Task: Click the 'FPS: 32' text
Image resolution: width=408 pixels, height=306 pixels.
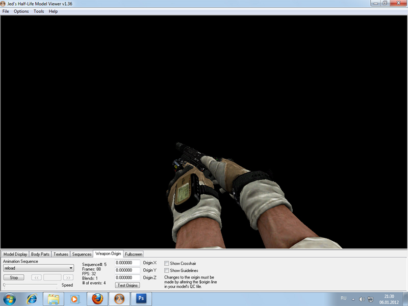Action: [x=89, y=274]
